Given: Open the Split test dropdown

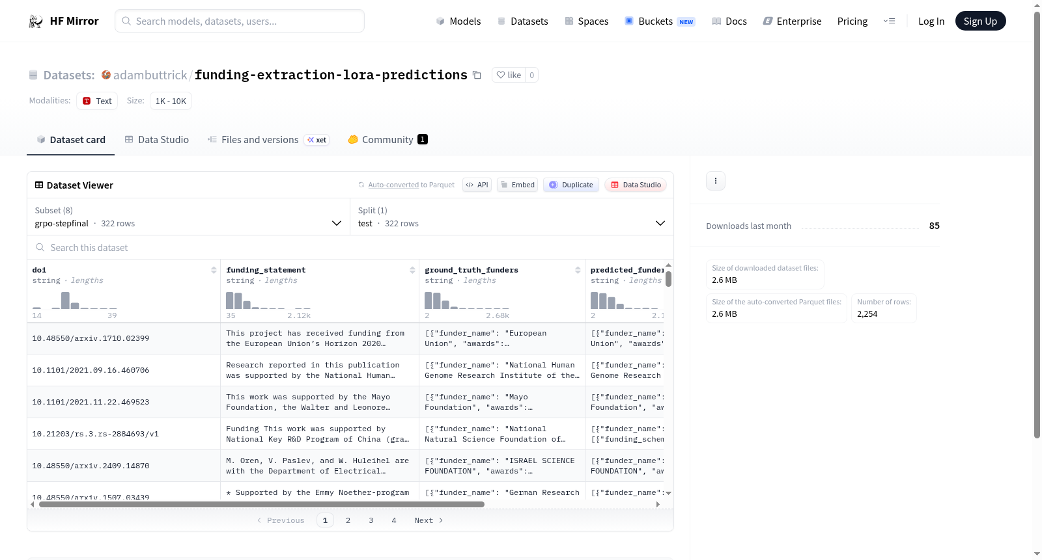Looking at the screenshot, I should pos(512,217).
